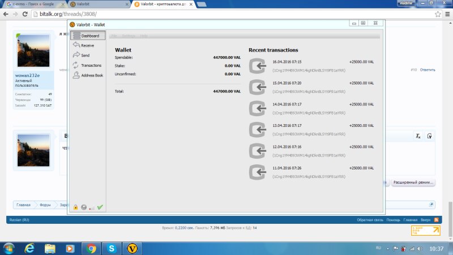Click the network signal bars status icon
Viewport: 453px width, 255px height.
click(92, 207)
